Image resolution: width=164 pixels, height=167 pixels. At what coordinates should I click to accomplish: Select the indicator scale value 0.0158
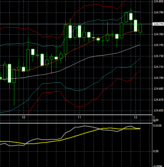pyautogui.click(x=157, y=126)
